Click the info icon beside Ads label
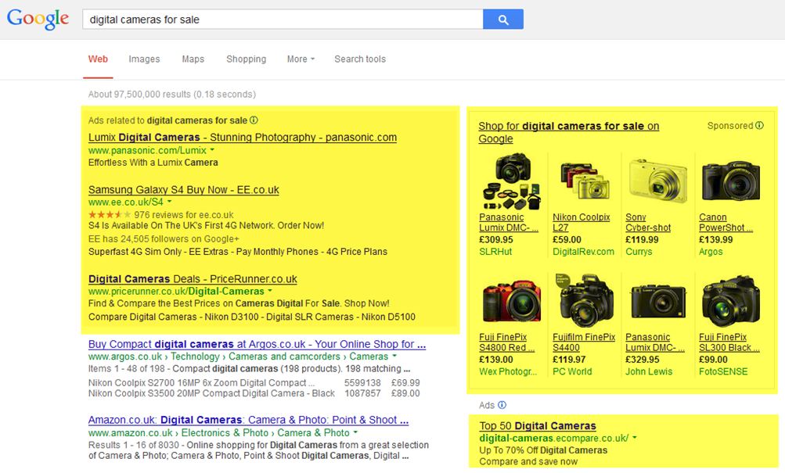The image size is (785, 473). coord(502,405)
